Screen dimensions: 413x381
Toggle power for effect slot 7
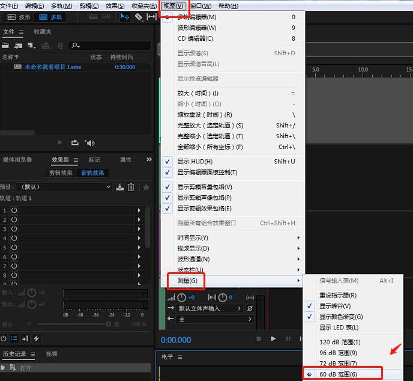pyautogui.click(x=14, y=266)
